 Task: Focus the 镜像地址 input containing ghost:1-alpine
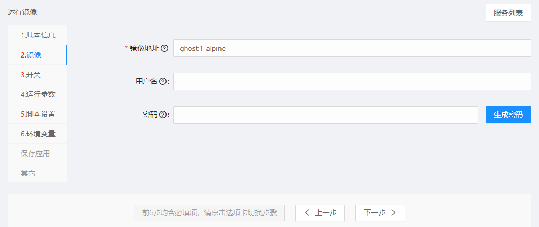(x=352, y=48)
